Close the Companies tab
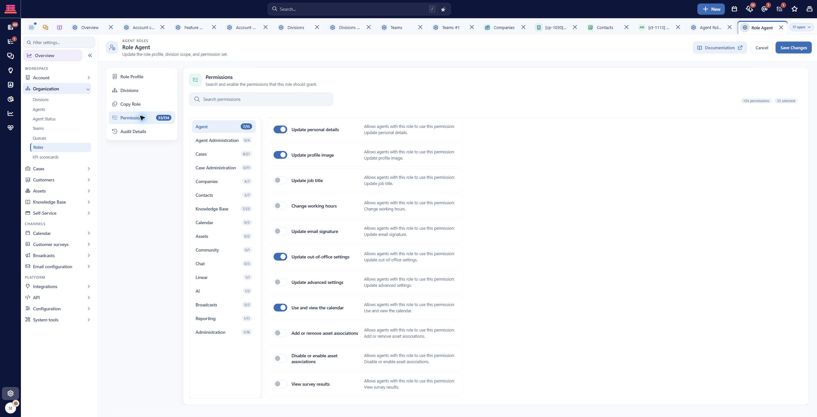The height and width of the screenshot is (417, 817). pos(523,27)
